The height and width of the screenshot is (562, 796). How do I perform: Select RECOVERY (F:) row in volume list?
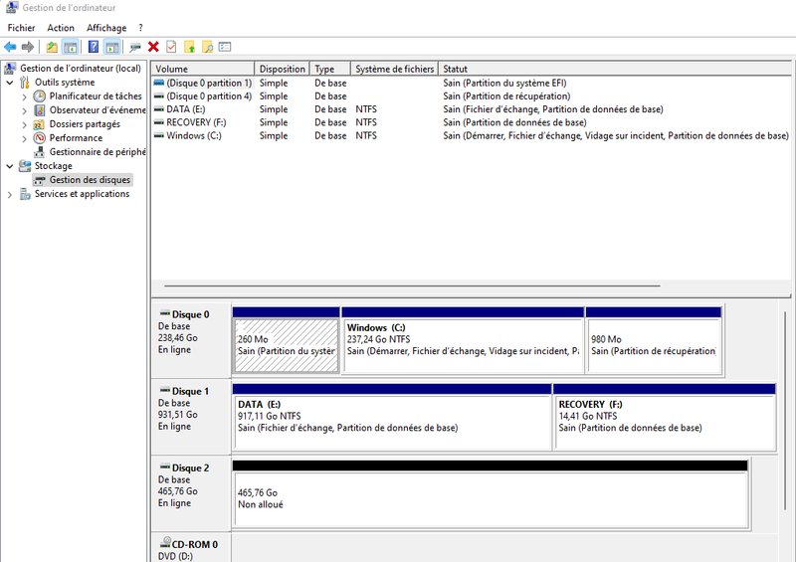tap(471, 122)
